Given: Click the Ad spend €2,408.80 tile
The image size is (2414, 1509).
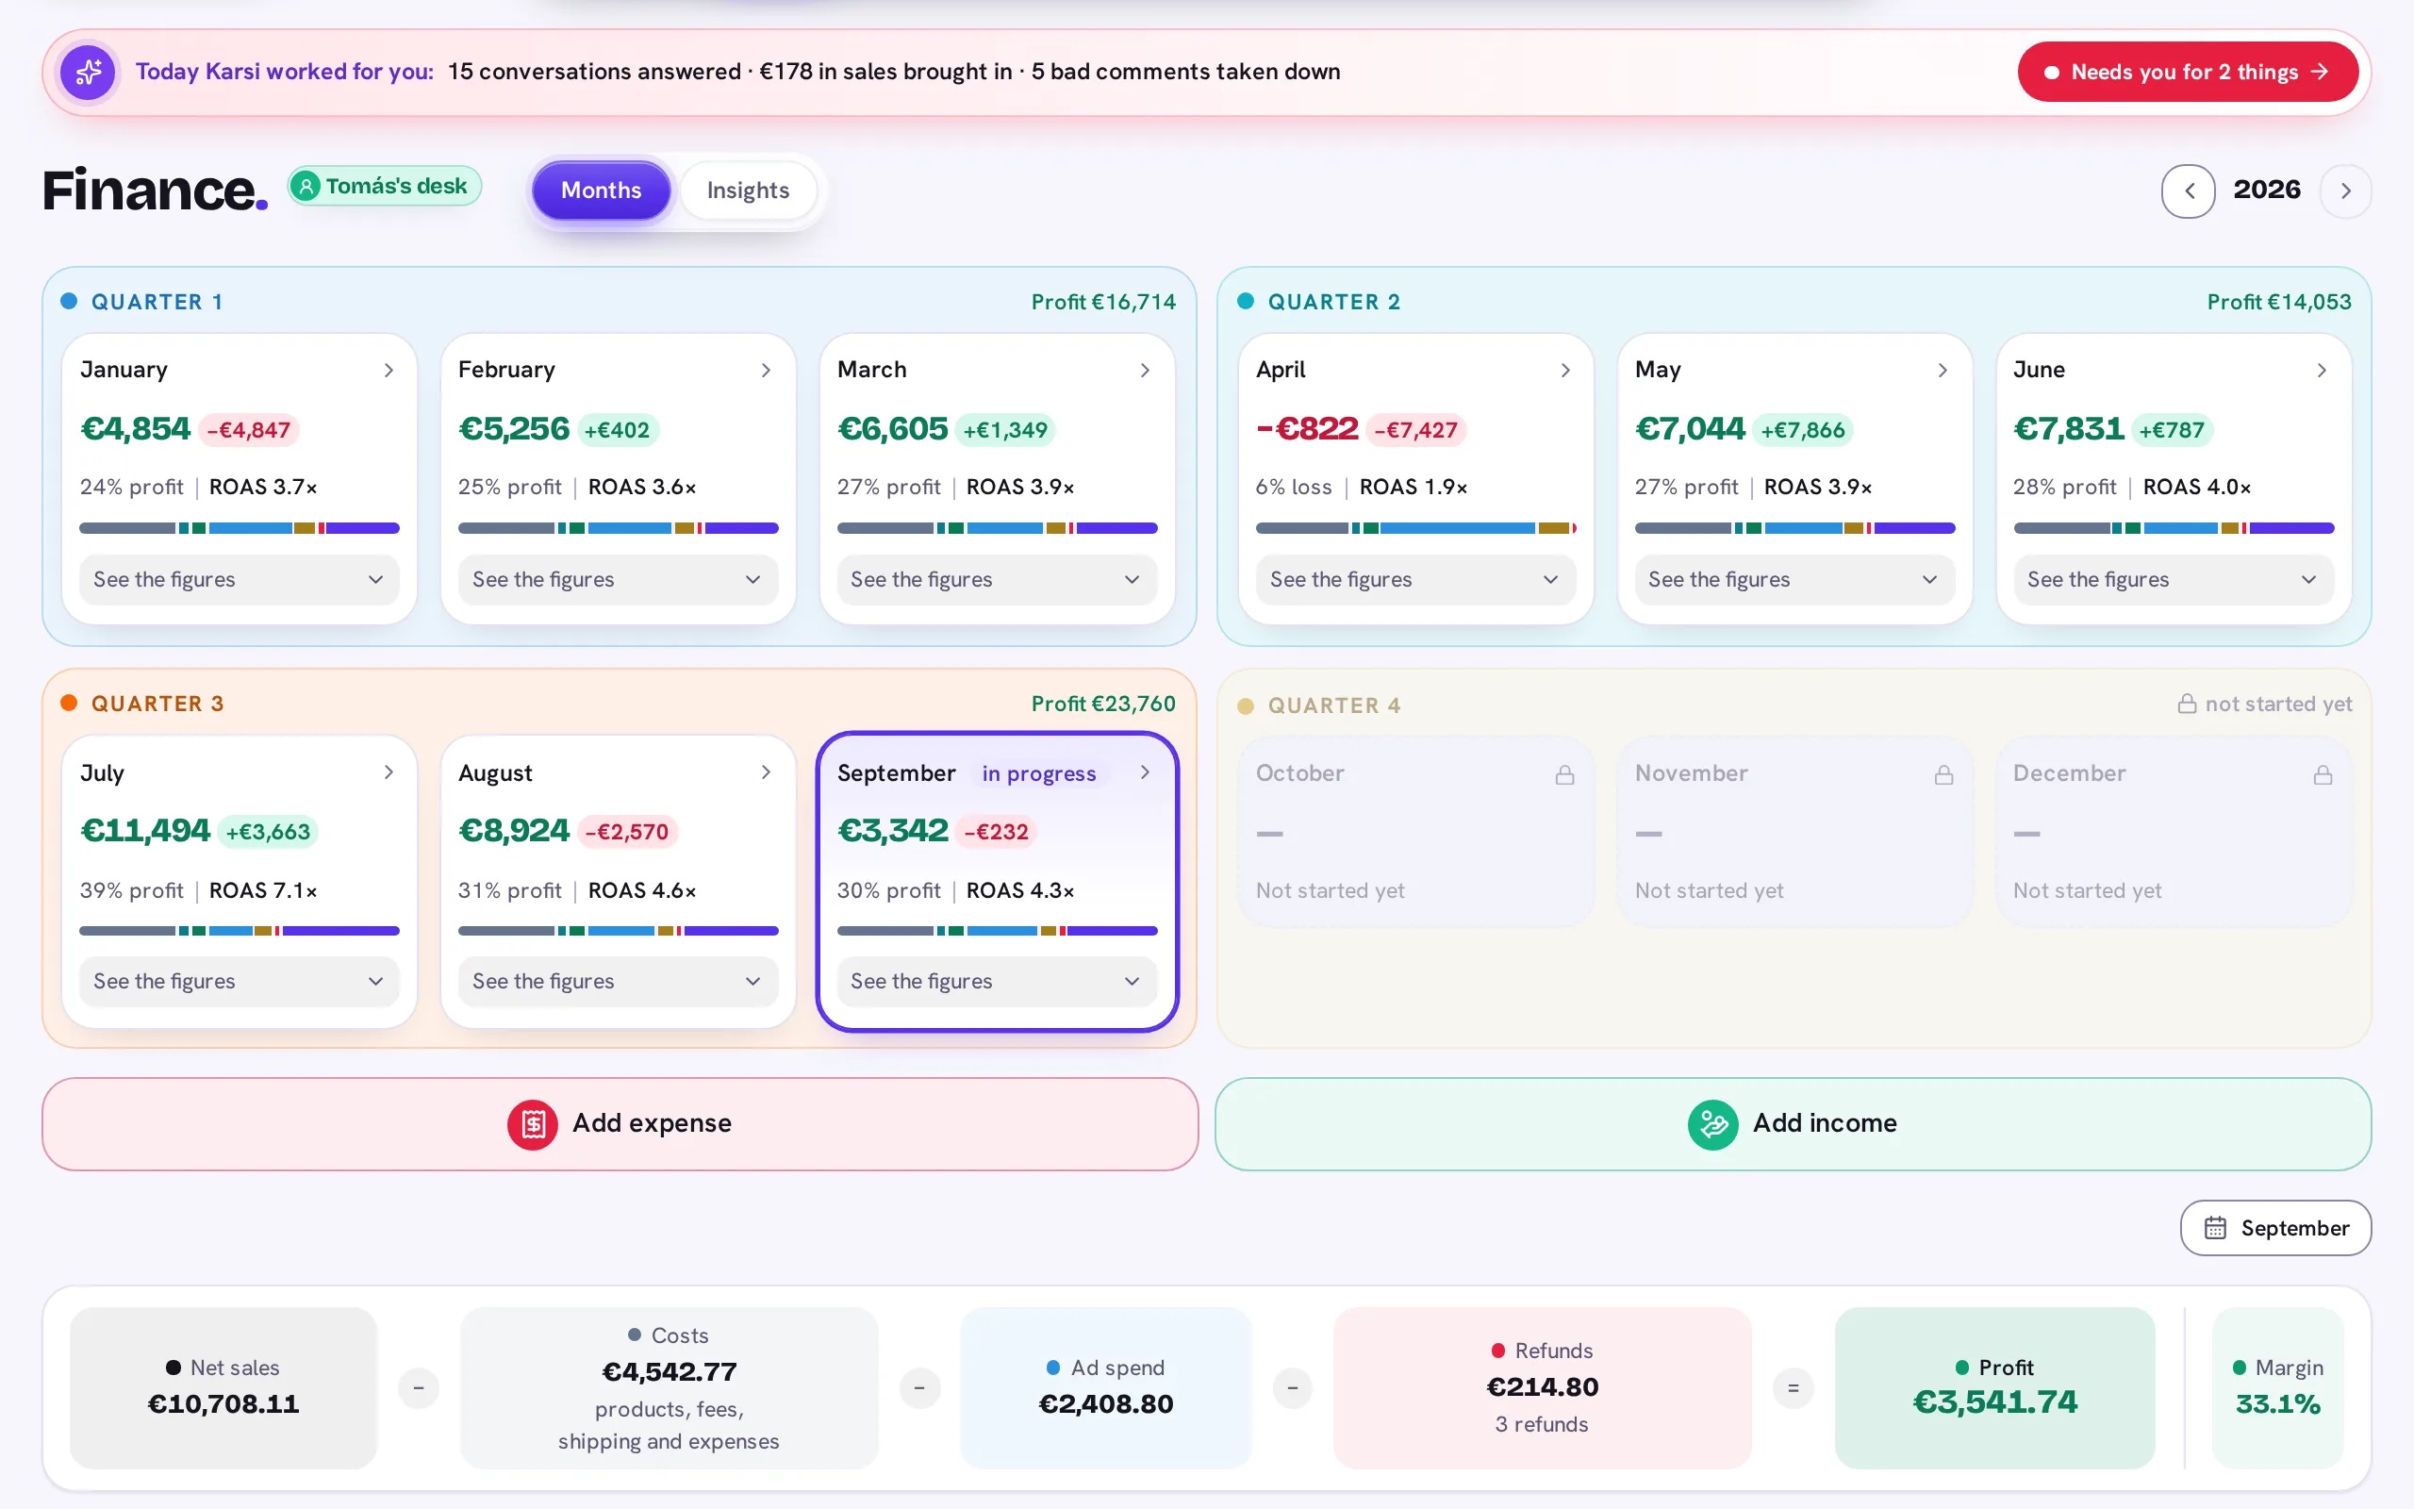Looking at the screenshot, I should coord(1106,1388).
